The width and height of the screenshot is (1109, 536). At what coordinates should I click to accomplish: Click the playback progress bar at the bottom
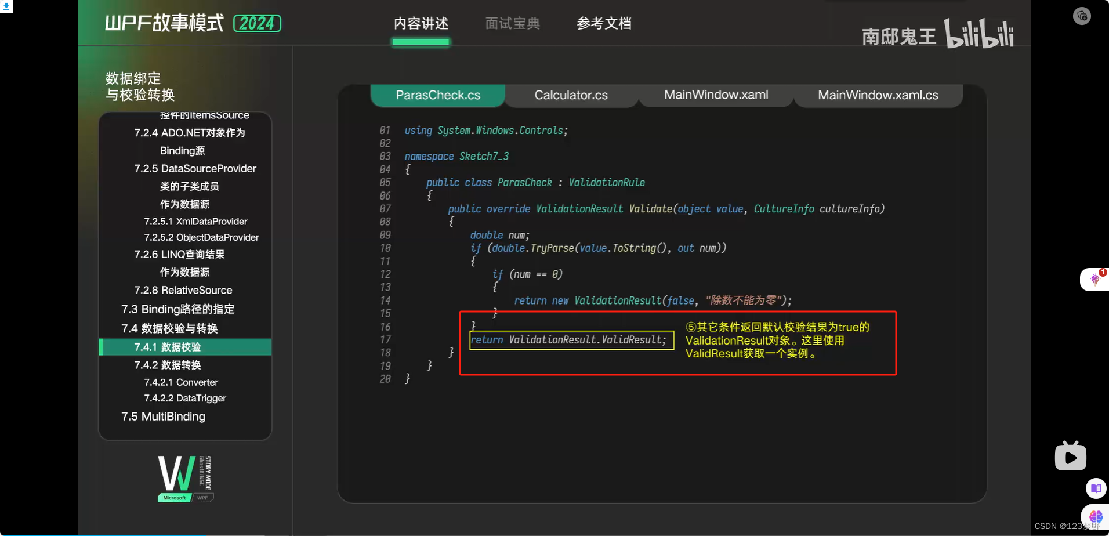tap(554, 534)
